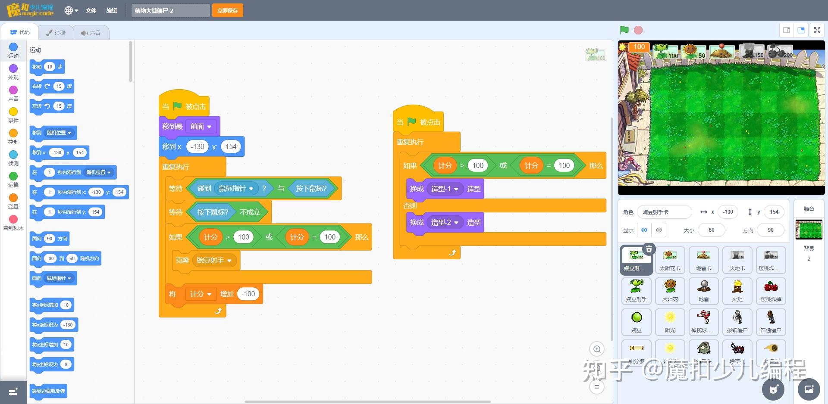Image resolution: width=828 pixels, height=404 pixels.
Task: Click the block palette vertical scrollbar
Action: click(130, 62)
